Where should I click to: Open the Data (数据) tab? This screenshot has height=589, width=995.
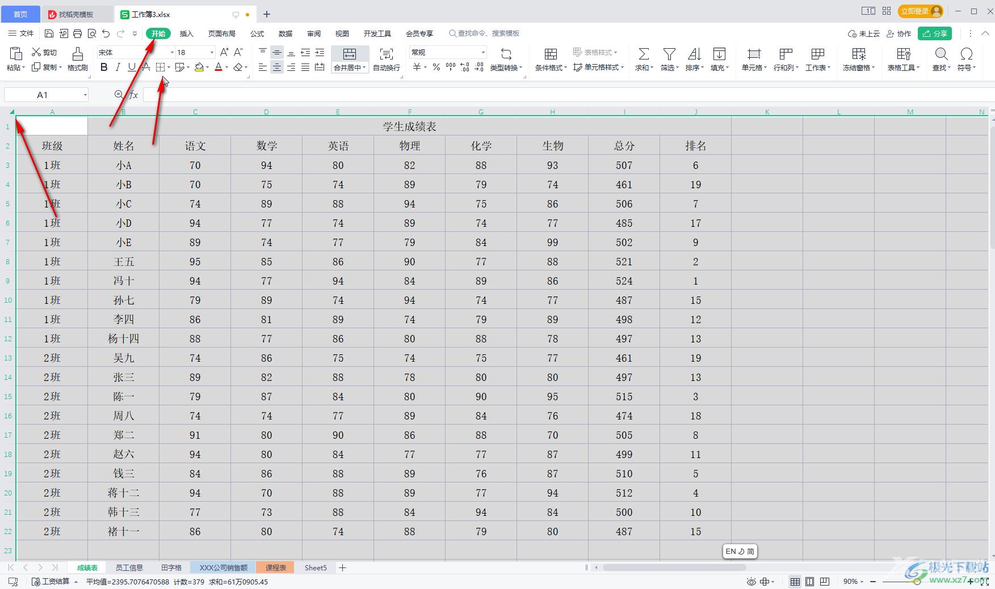point(286,33)
